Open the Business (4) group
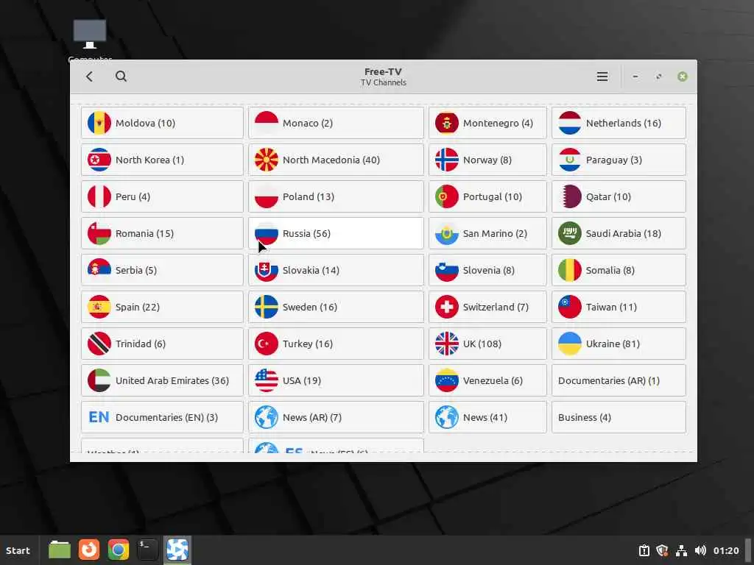 point(619,417)
